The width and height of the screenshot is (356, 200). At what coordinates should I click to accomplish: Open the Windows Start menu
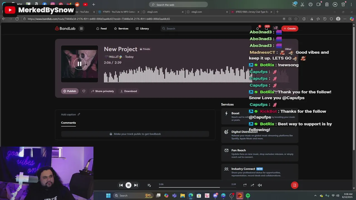click(x=108, y=196)
